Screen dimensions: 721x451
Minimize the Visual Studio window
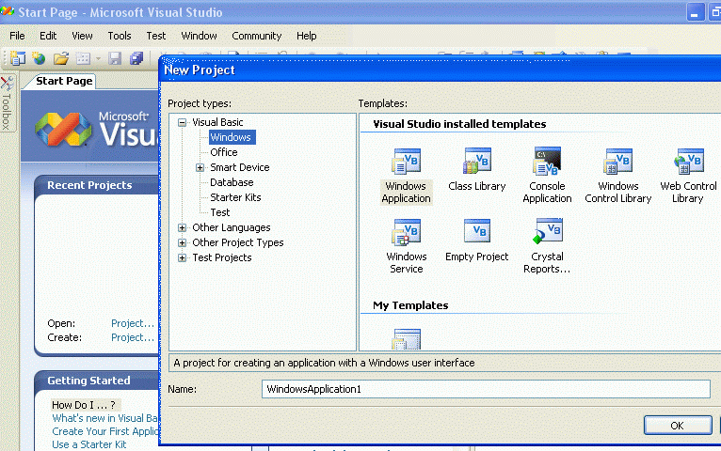click(696, 12)
